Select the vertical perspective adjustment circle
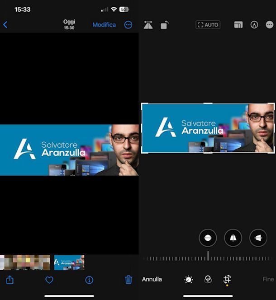 (233, 238)
